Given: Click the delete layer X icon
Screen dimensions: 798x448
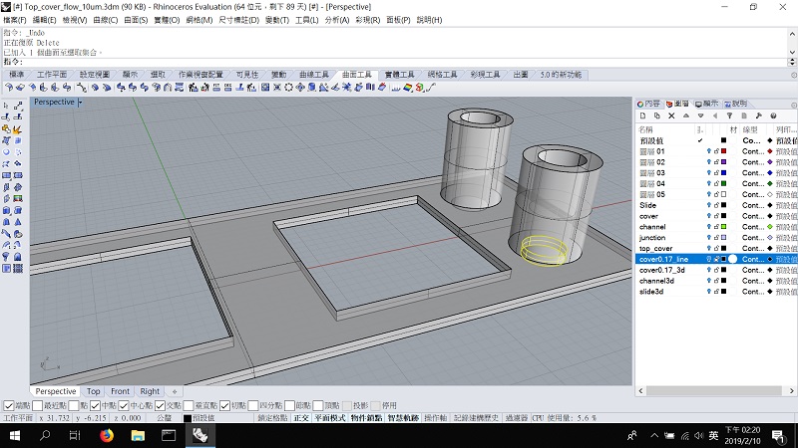Looking at the screenshot, I should tap(671, 116).
